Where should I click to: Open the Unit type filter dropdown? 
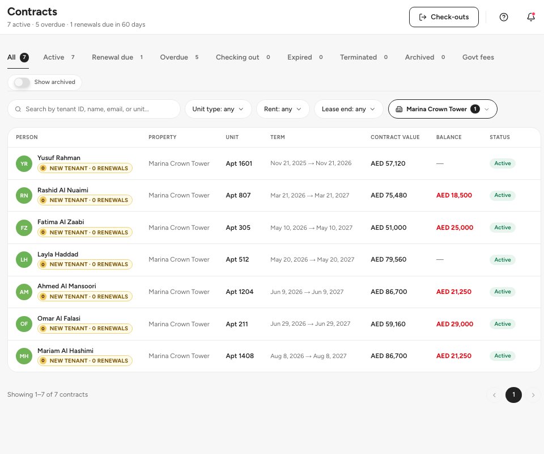pos(218,109)
